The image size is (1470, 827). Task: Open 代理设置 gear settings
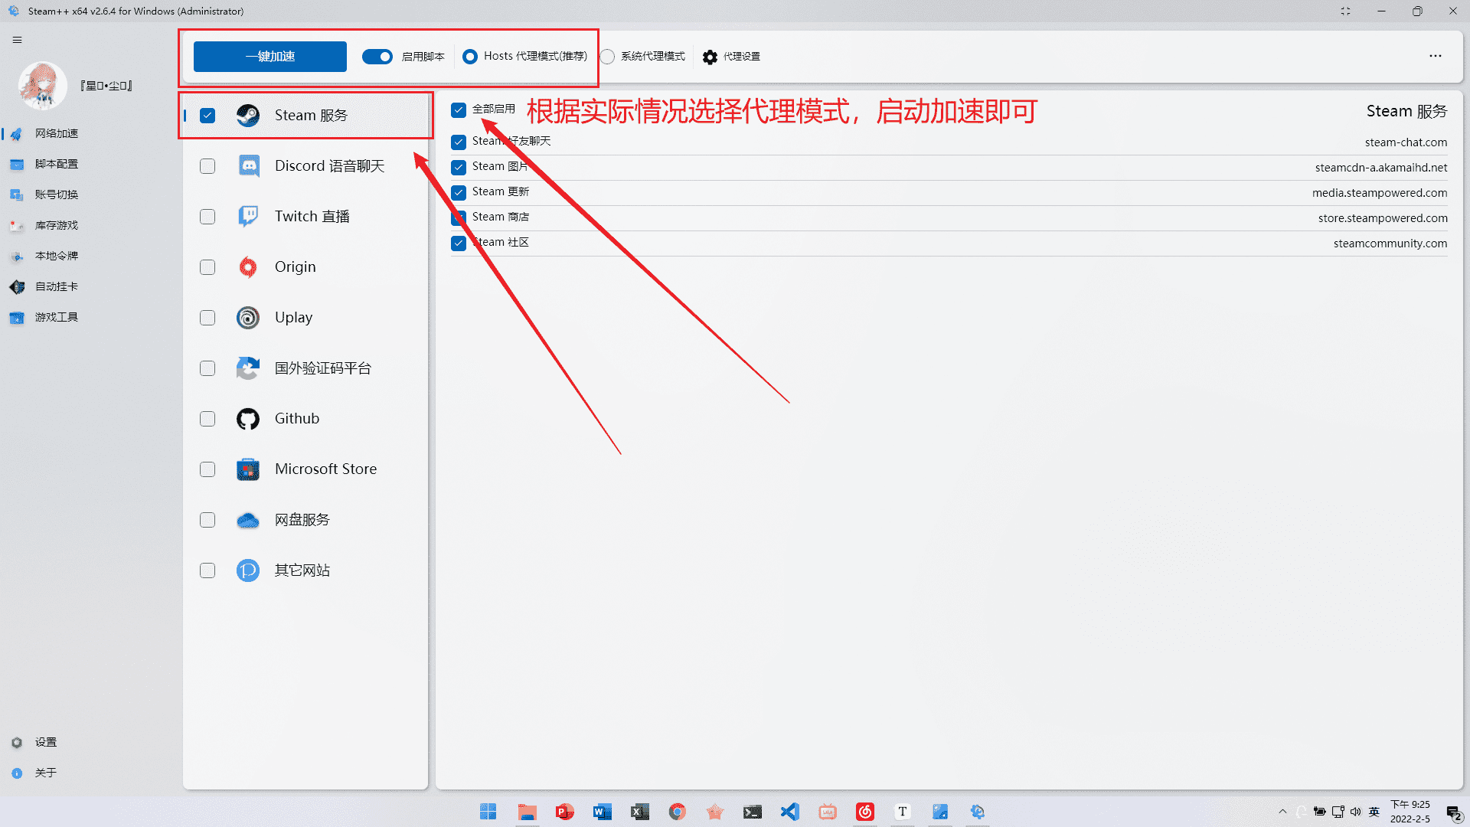[x=731, y=57]
